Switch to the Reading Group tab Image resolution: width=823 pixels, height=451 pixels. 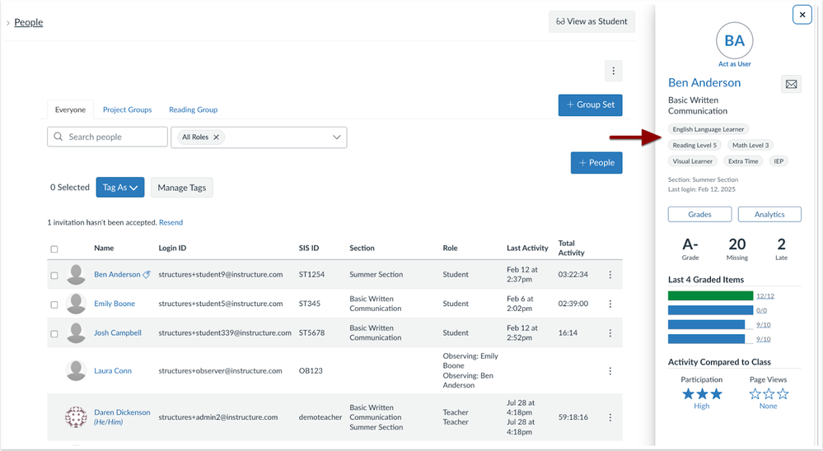tap(193, 109)
